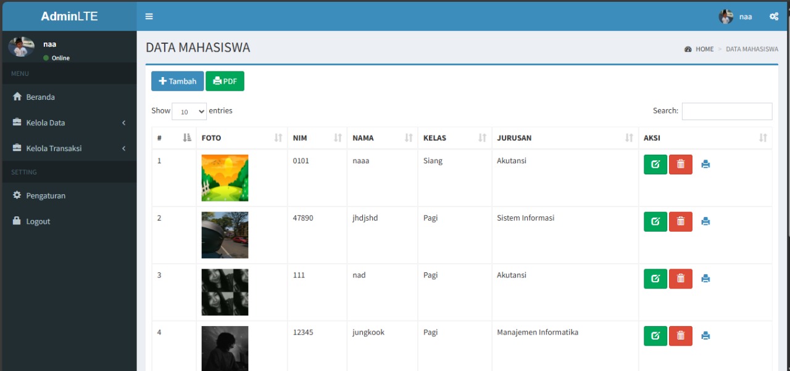Viewport: 790px width, 371px height.
Task: Click the Search input field
Action: point(726,111)
